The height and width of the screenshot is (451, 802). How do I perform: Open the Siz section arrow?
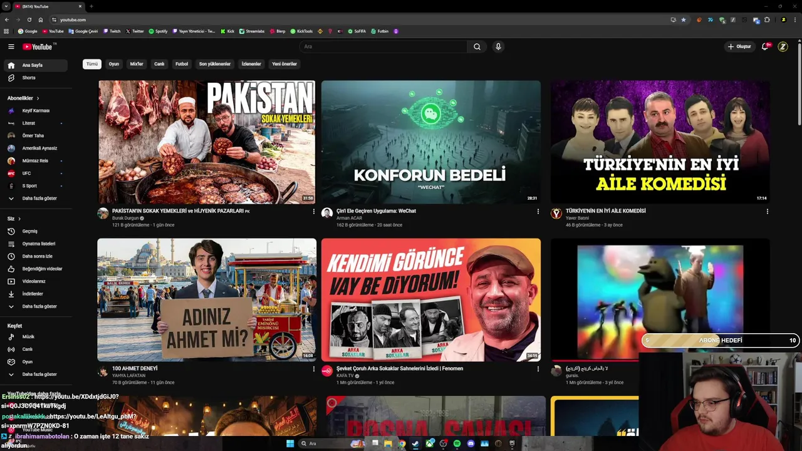tap(19, 219)
